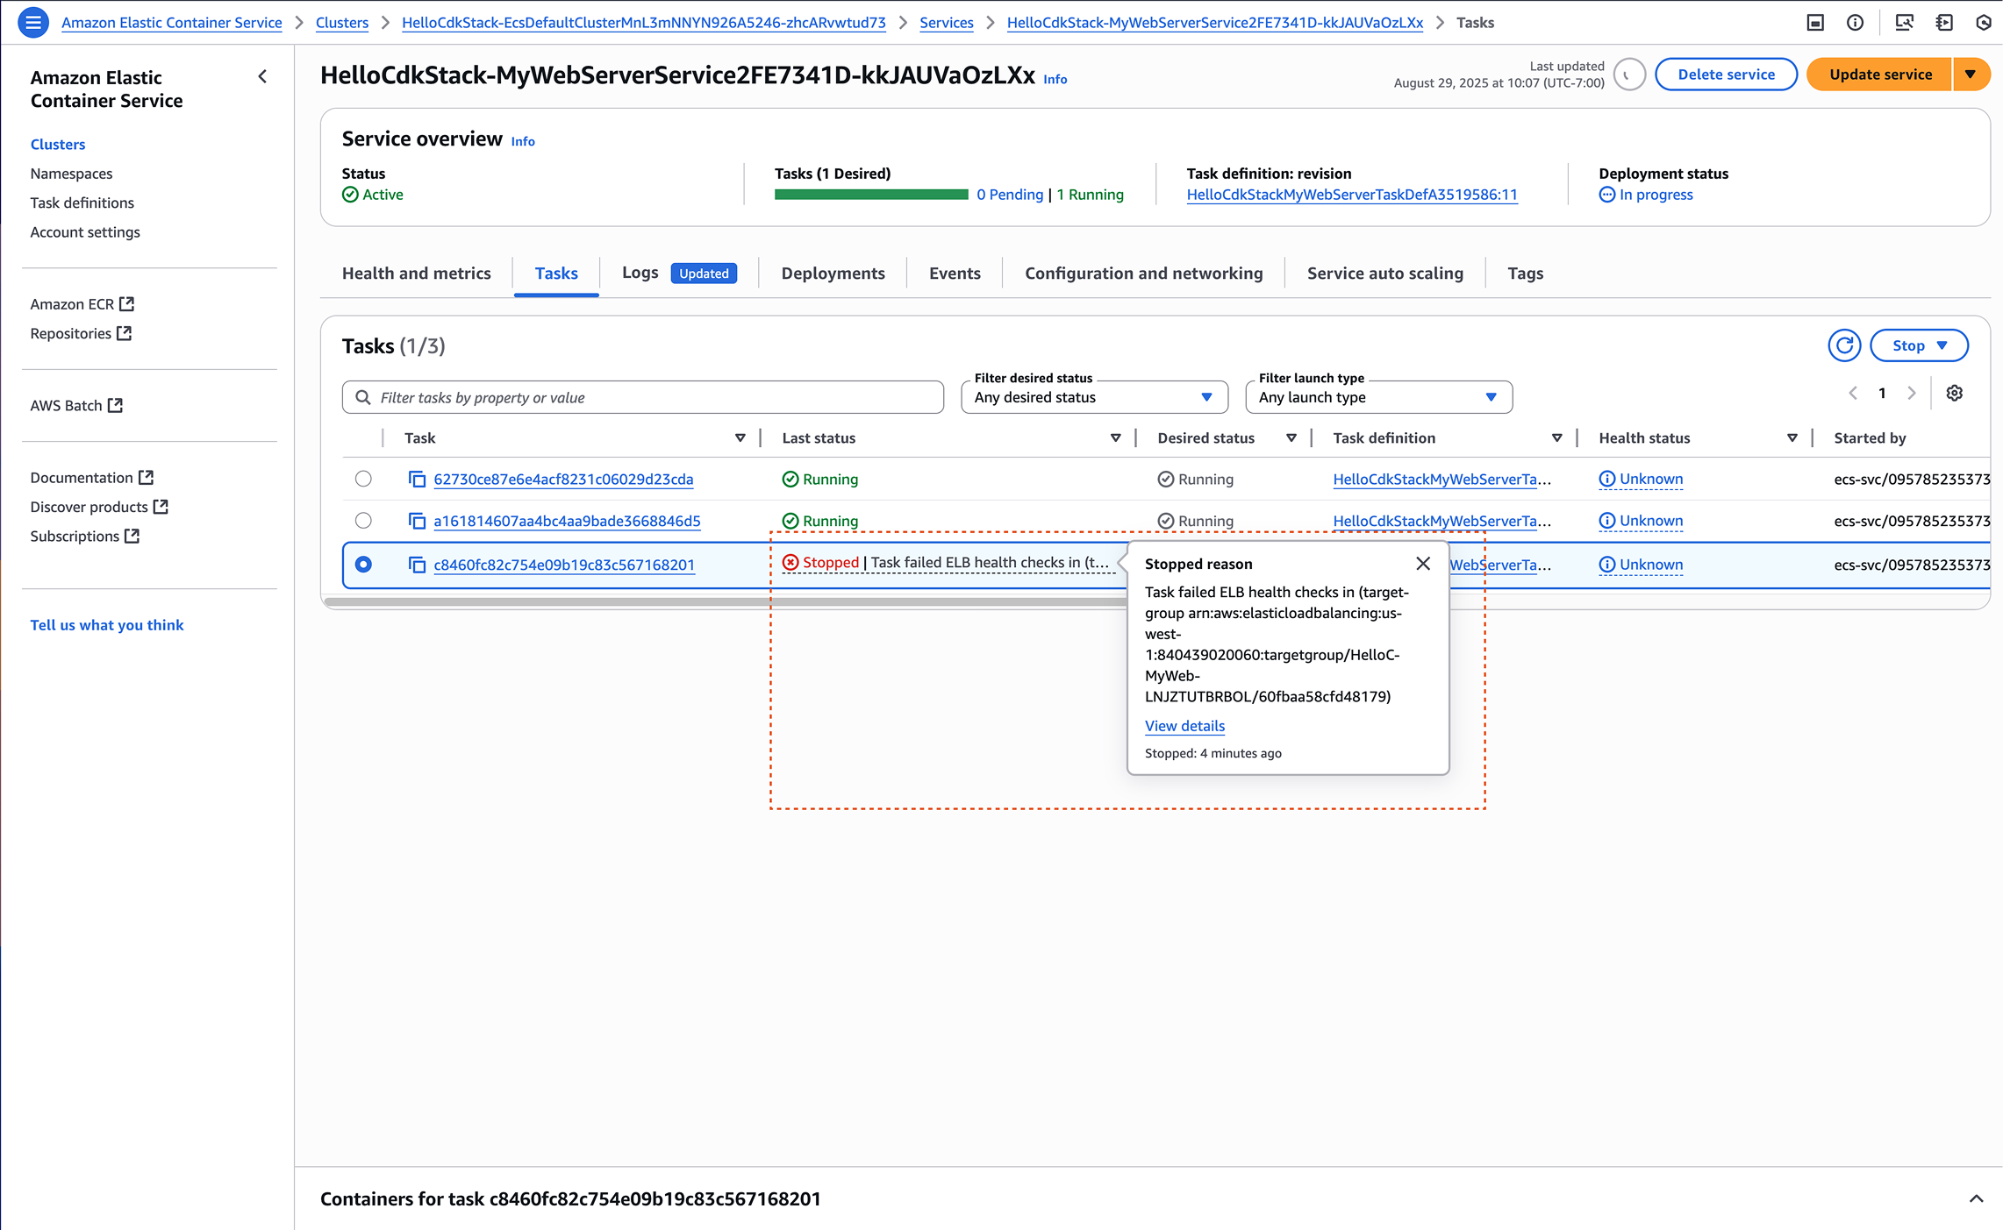Refresh the tasks list

point(1844,345)
